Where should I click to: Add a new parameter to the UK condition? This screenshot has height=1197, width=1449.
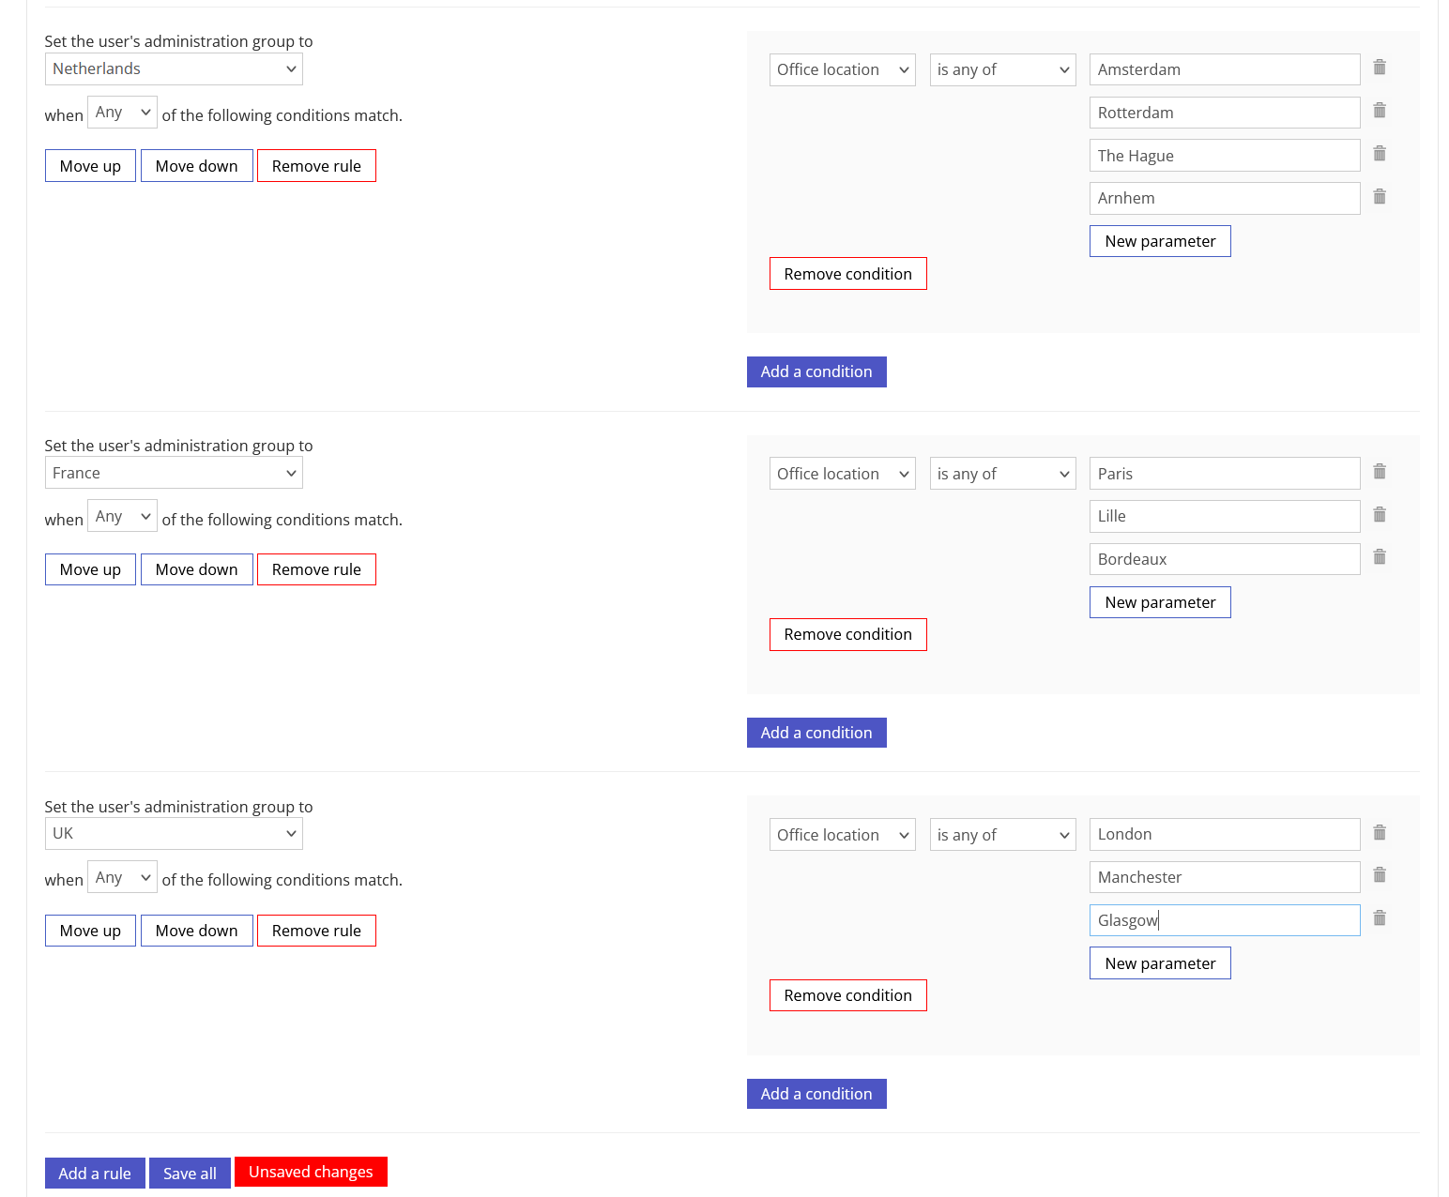coord(1160,963)
